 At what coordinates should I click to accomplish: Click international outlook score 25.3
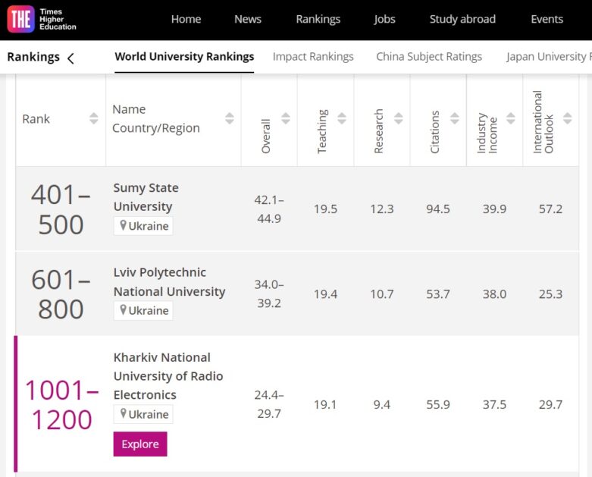coord(550,293)
